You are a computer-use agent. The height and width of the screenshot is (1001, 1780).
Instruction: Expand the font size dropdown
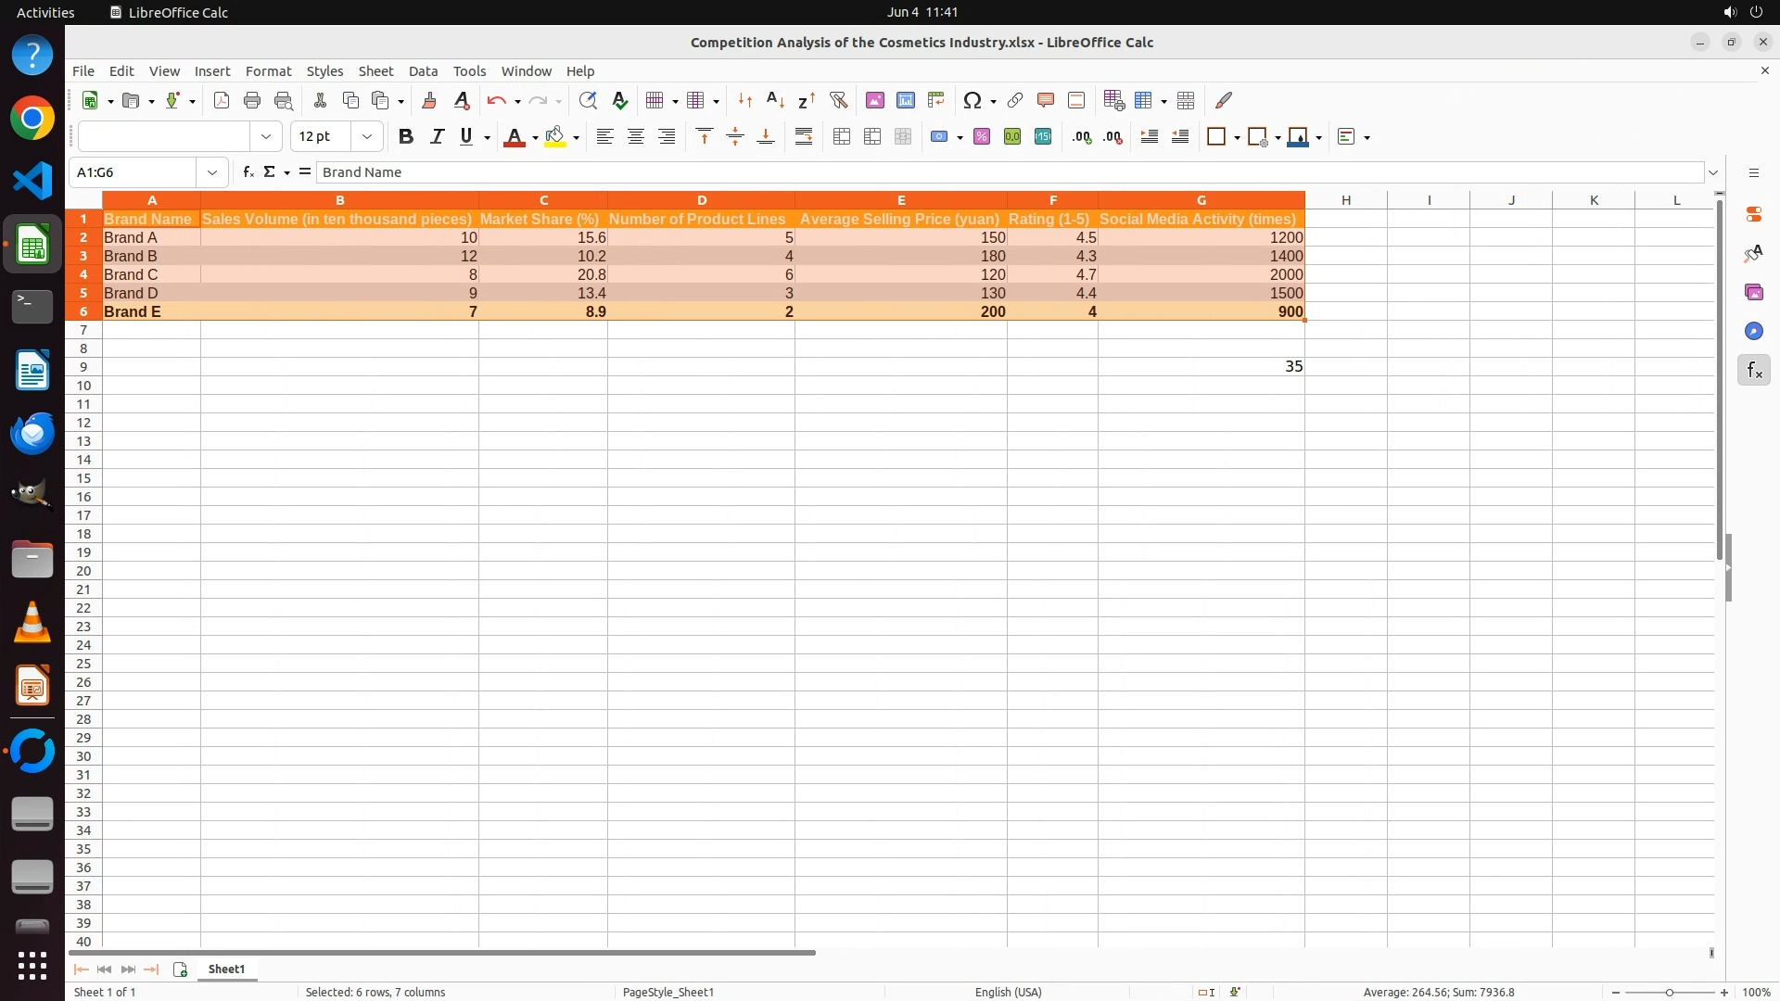tap(367, 137)
